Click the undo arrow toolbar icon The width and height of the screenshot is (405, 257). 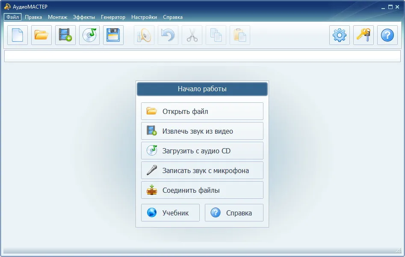point(168,35)
